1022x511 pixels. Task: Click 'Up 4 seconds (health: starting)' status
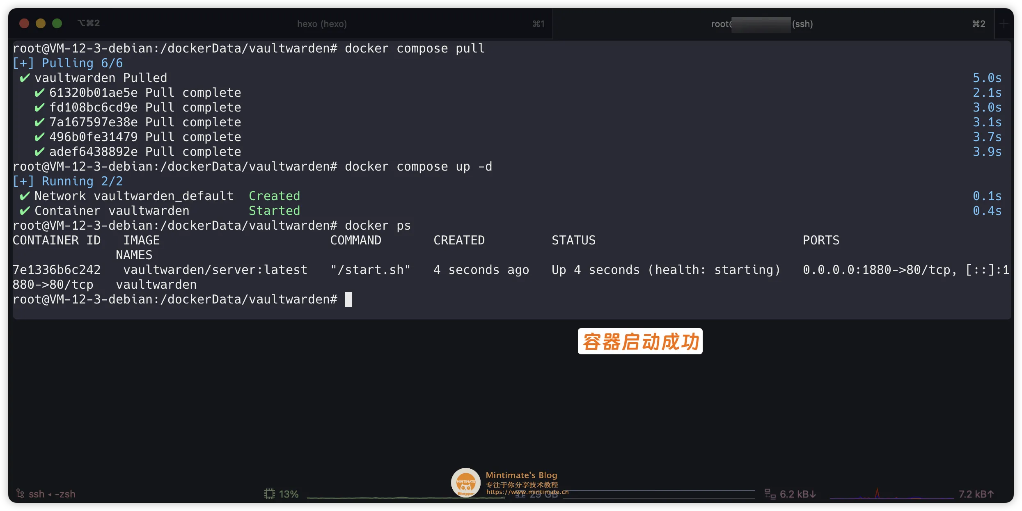point(666,270)
